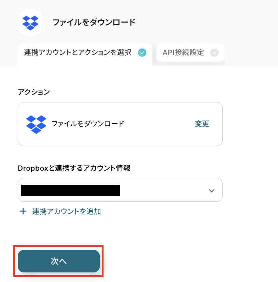Click the ファイルをダウンロード page title
The image size is (278, 282).
pos(94,23)
